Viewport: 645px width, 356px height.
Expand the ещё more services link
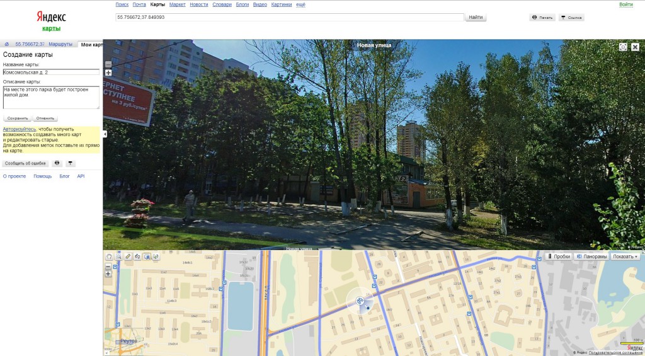[300, 4]
